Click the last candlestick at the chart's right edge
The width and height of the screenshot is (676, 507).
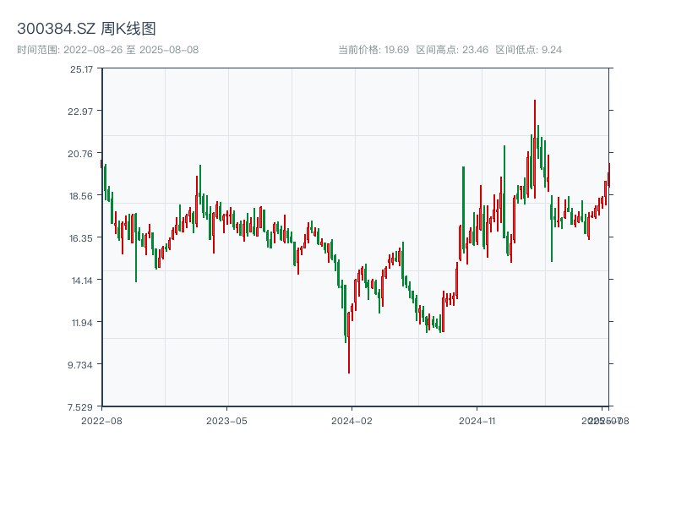click(608, 175)
